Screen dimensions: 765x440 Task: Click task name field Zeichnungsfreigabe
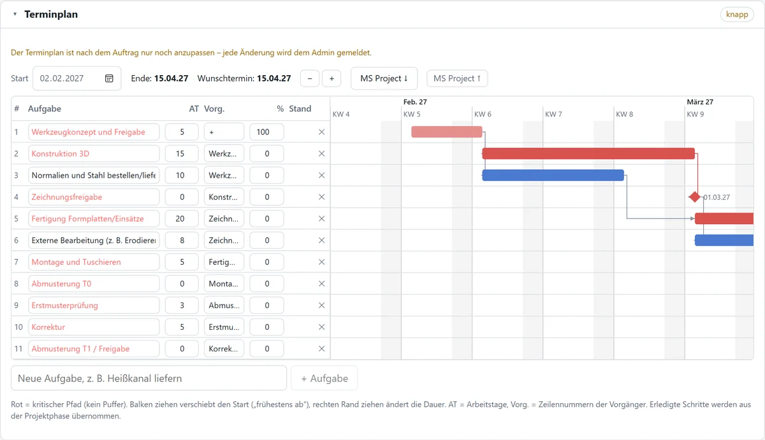94,197
